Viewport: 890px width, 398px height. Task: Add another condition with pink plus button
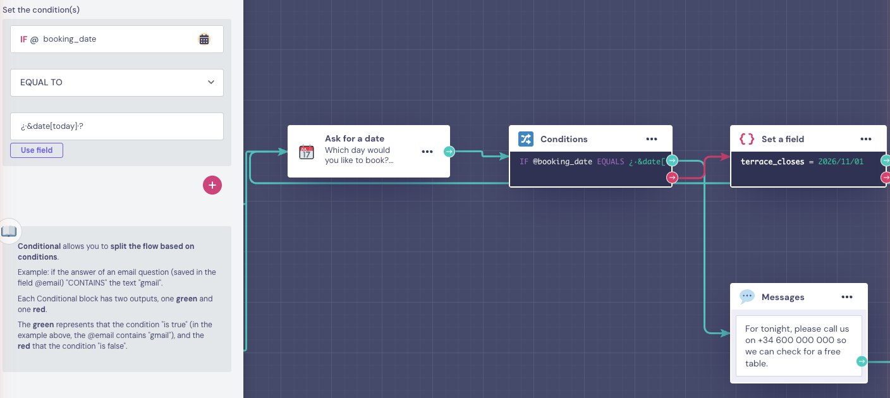tap(212, 185)
